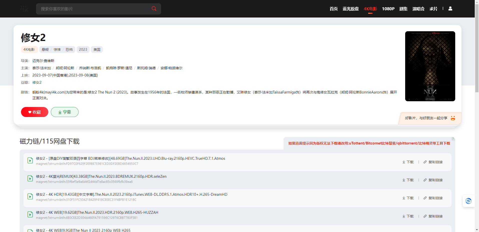Click the heart icon on 收藏 button
This screenshot has width=479, height=232.
click(30, 112)
